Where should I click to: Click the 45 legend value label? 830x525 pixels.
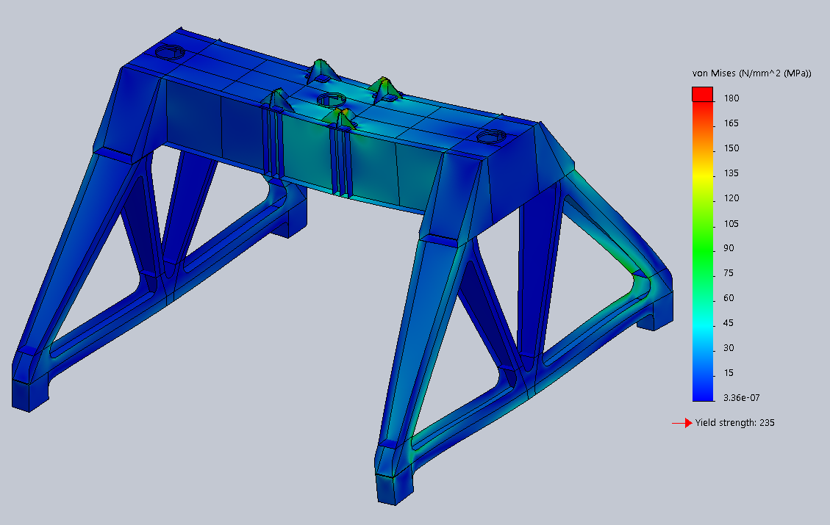(x=729, y=323)
